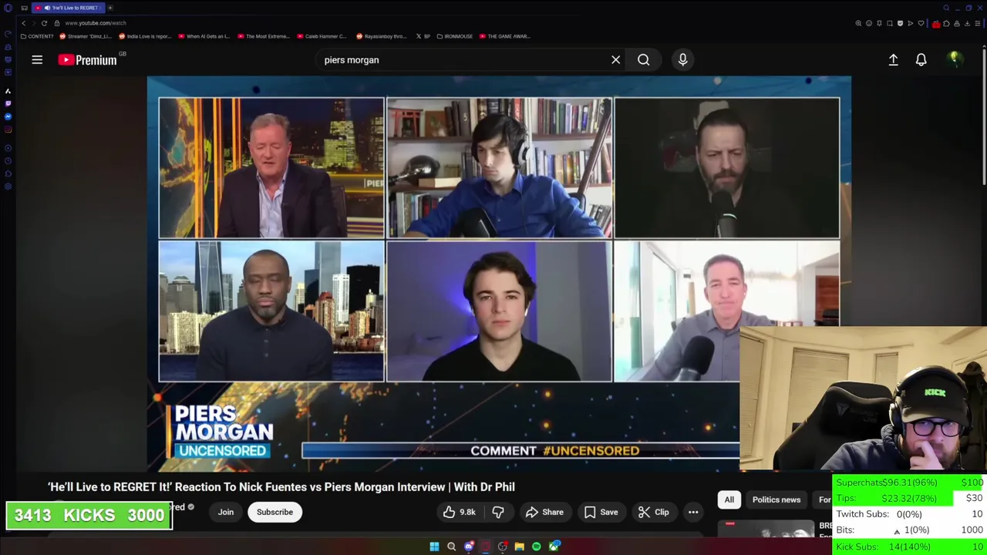Join the channel as a member
Viewport: 987px width, 555px height.
(225, 512)
